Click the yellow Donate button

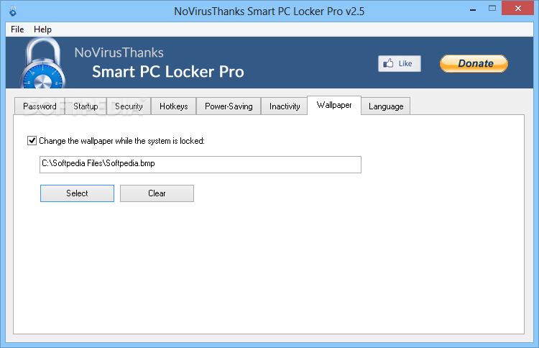[x=474, y=63]
